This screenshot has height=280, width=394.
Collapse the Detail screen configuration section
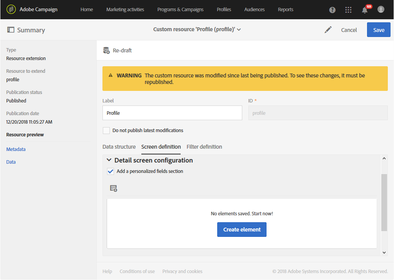click(109, 160)
